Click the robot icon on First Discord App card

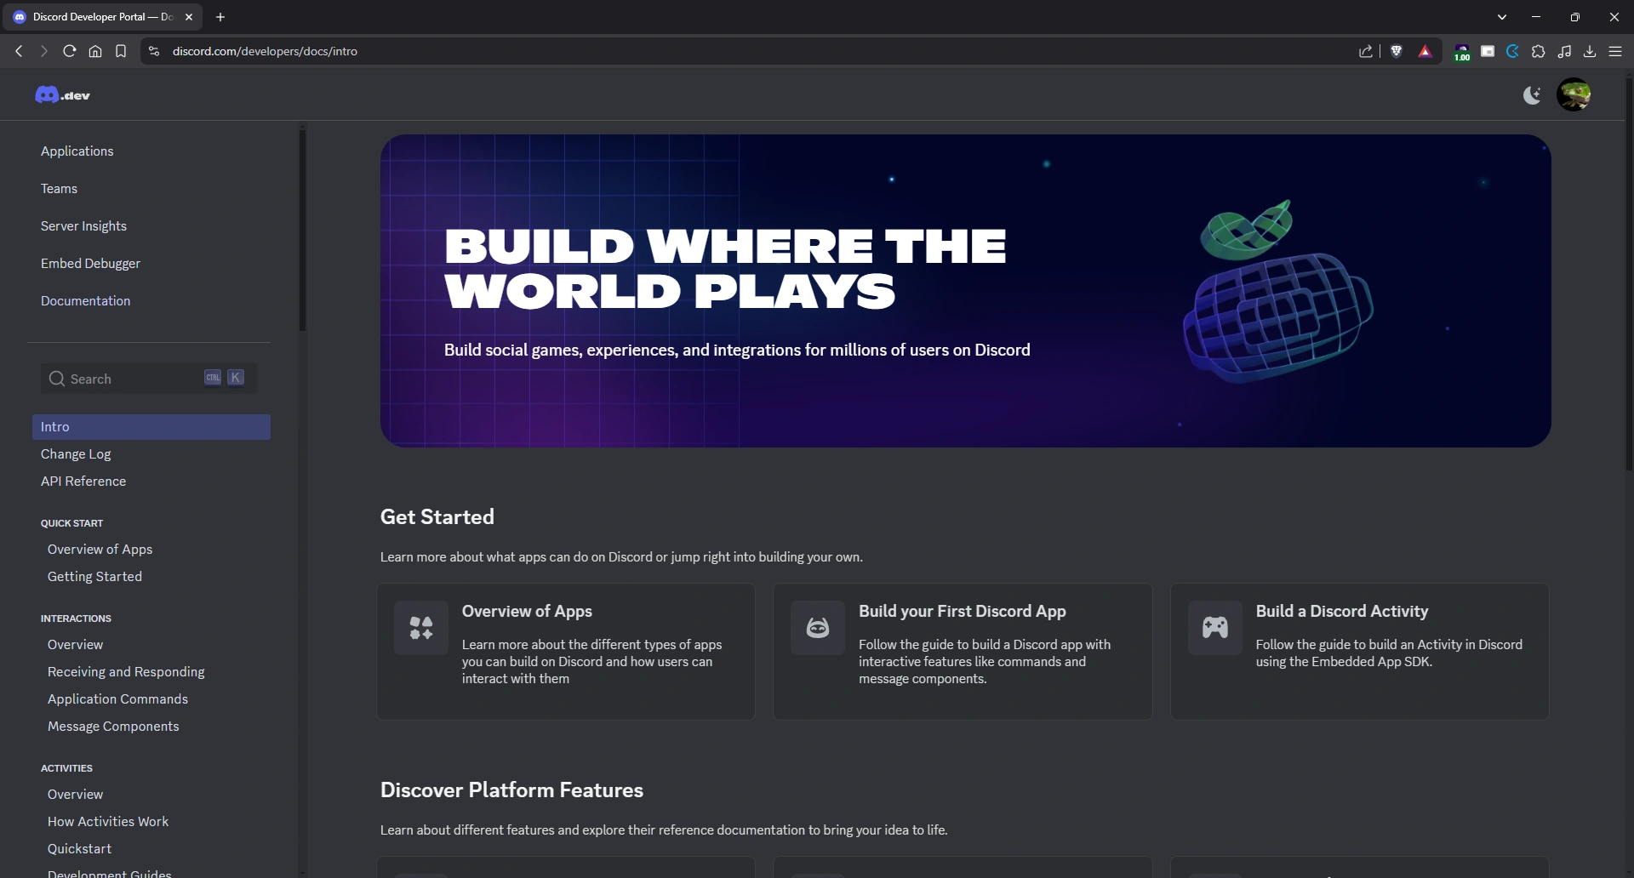click(818, 628)
